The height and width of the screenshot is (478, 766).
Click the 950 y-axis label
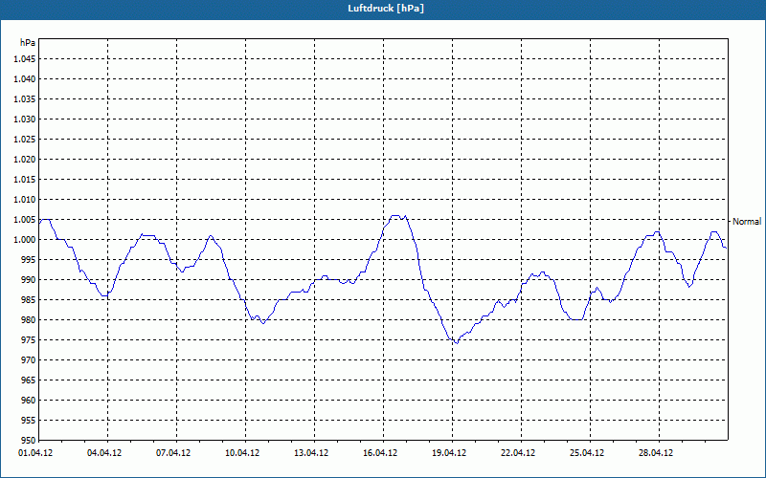[29, 441]
